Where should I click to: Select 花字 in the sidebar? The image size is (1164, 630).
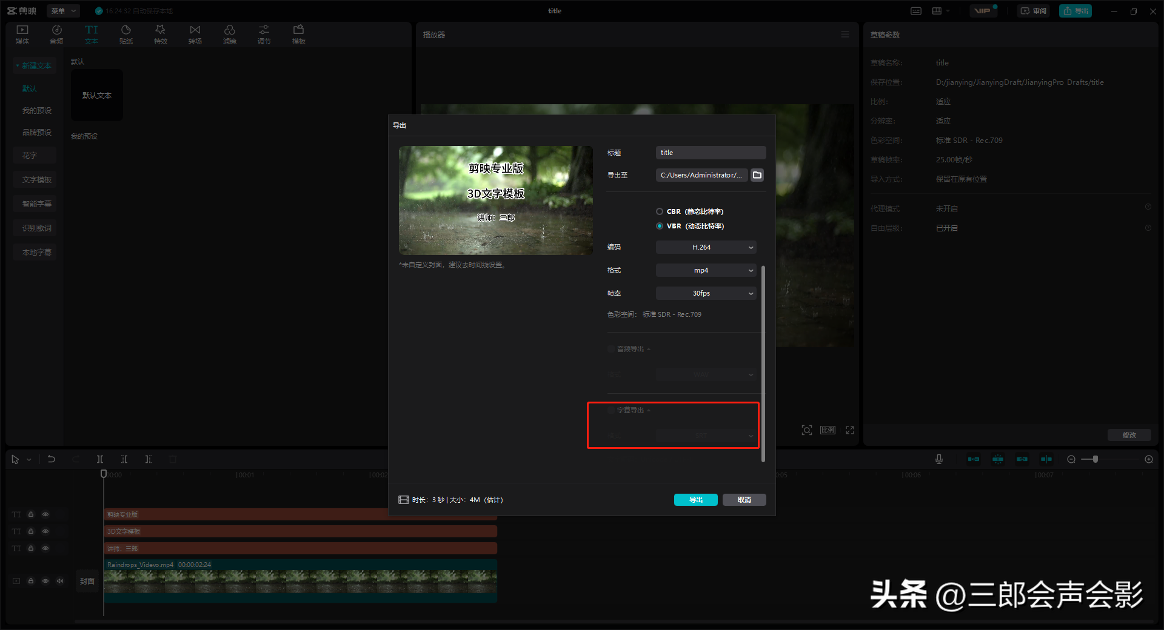point(35,156)
